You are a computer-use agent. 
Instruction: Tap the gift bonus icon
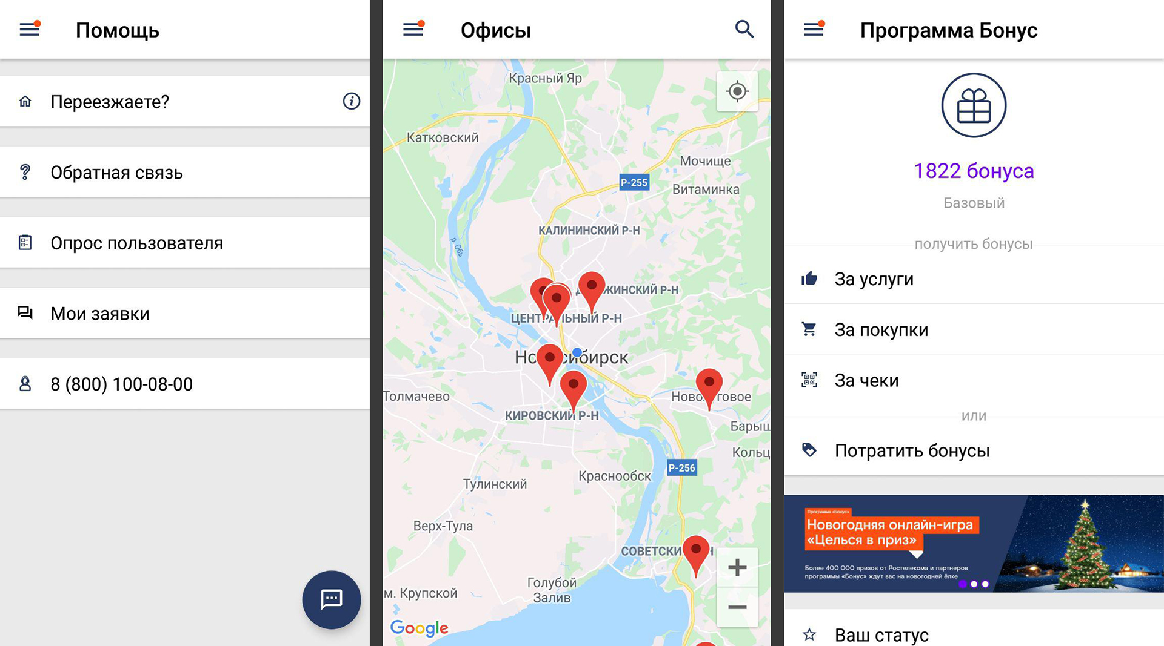[x=974, y=105]
